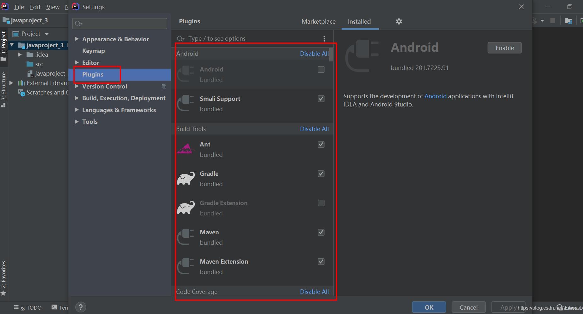This screenshot has width=583, height=314.
Task: Focus the settings search field
Action: point(120,24)
